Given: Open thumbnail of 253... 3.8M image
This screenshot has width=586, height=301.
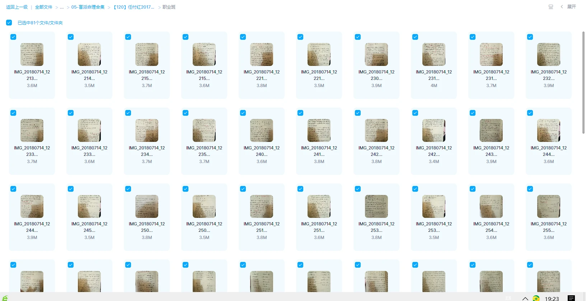Looking at the screenshot, I should (376, 206).
